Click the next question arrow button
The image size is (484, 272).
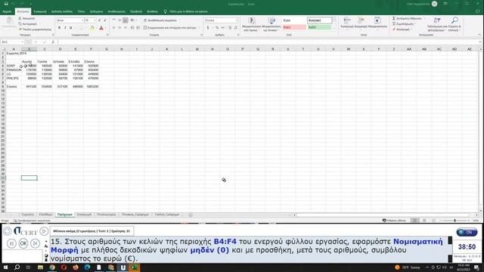coord(36,243)
